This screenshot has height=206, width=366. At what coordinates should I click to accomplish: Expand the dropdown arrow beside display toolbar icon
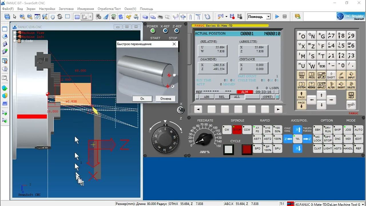point(90,17)
